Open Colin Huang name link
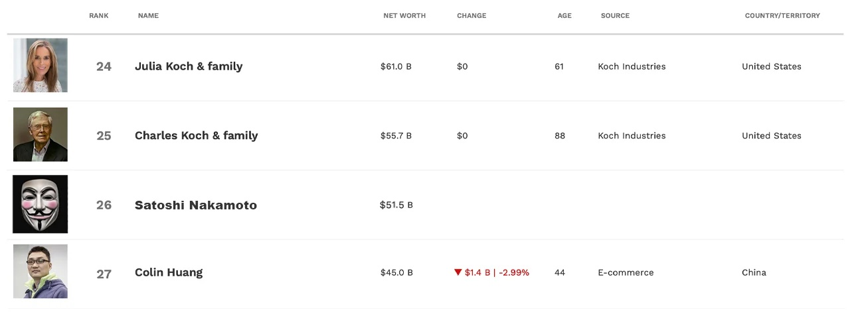The width and height of the screenshot is (850, 328). coord(169,272)
